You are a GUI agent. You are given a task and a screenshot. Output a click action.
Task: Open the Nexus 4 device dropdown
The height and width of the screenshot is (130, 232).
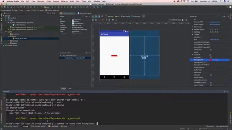click(109, 17)
